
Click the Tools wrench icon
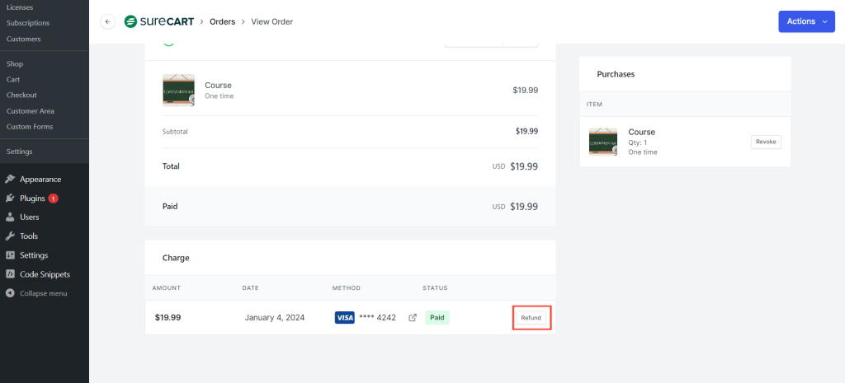tap(10, 236)
